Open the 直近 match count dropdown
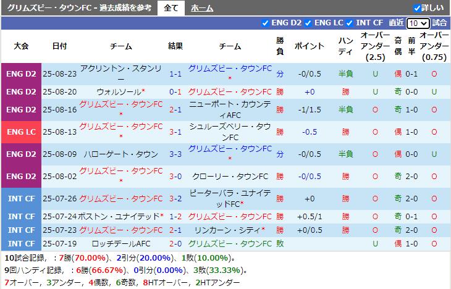 (418, 23)
